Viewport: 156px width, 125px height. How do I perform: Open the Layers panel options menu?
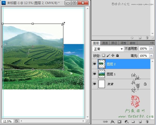coord(152,43)
